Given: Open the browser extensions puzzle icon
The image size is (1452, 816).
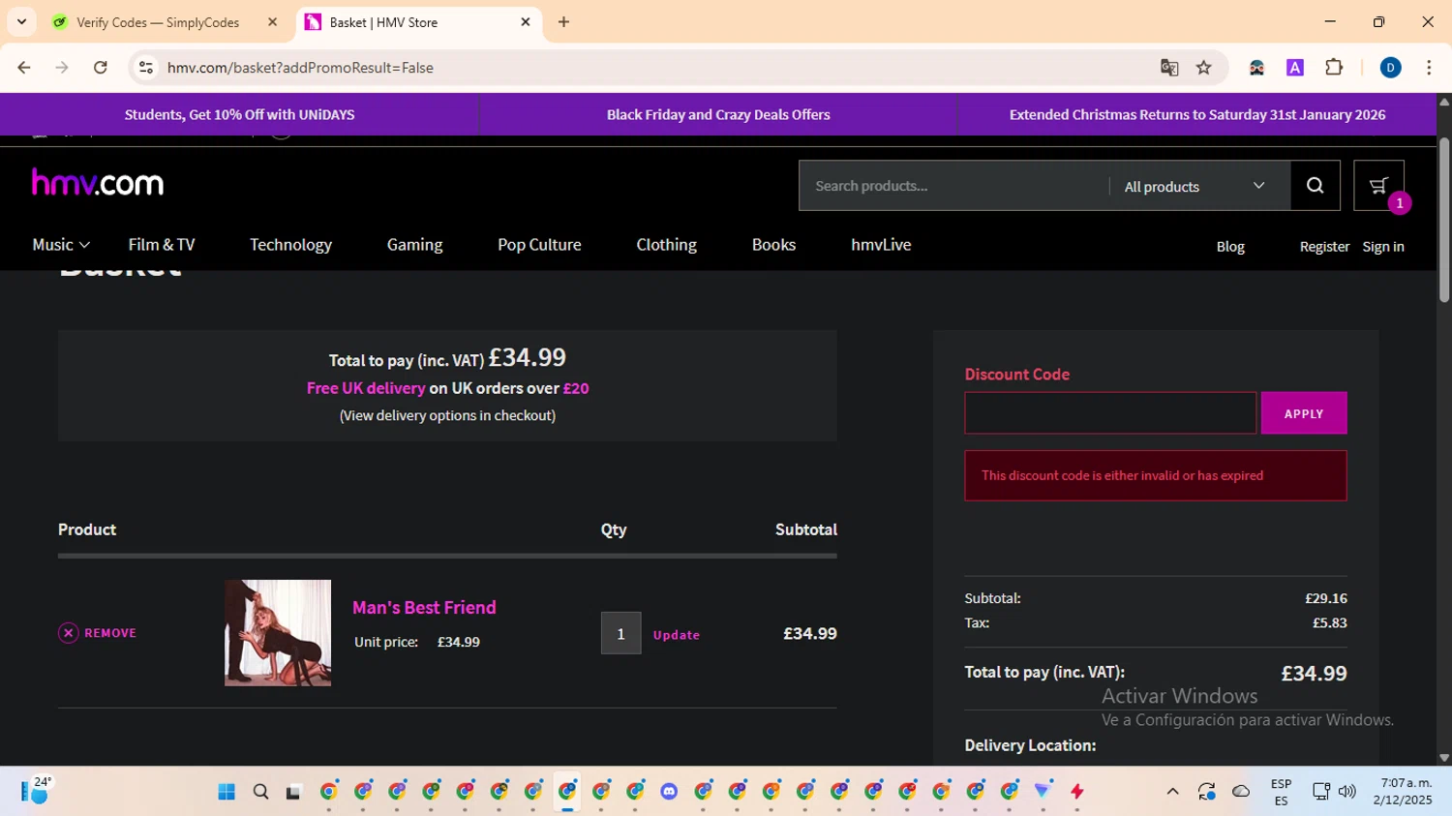Looking at the screenshot, I should click(1334, 68).
